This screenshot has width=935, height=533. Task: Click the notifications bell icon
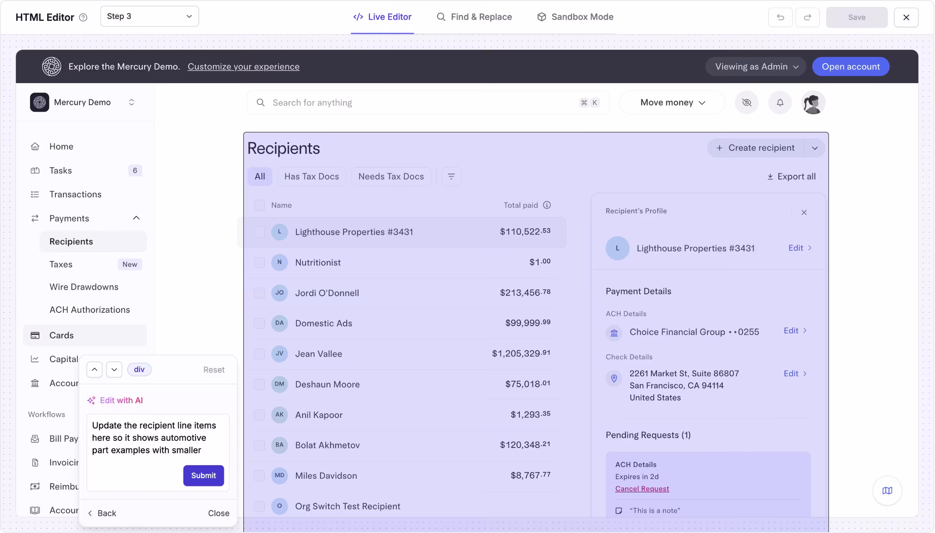click(780, 102)
